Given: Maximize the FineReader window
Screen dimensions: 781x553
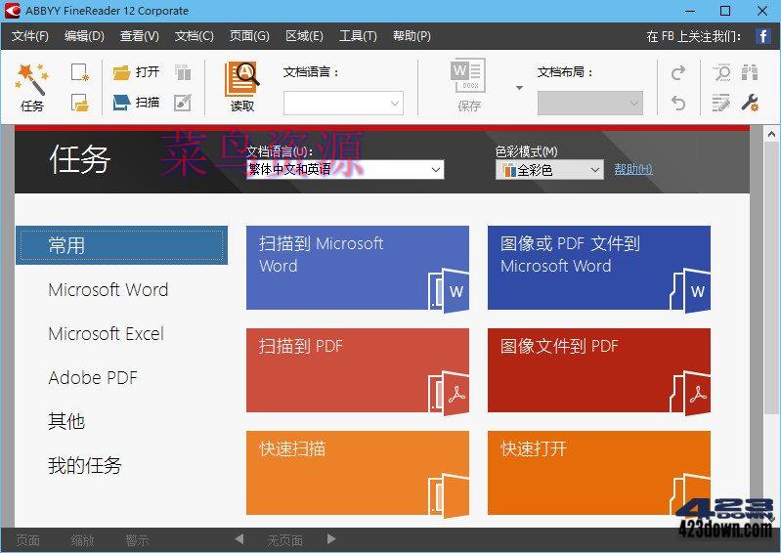Looking at the screenshot, I should click(725, 11).
